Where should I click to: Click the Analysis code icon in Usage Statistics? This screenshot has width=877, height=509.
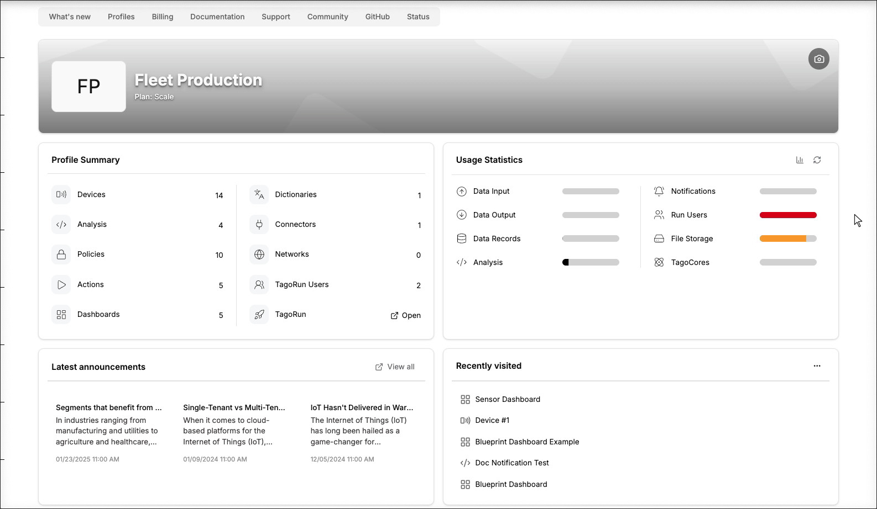click(462, 263)
